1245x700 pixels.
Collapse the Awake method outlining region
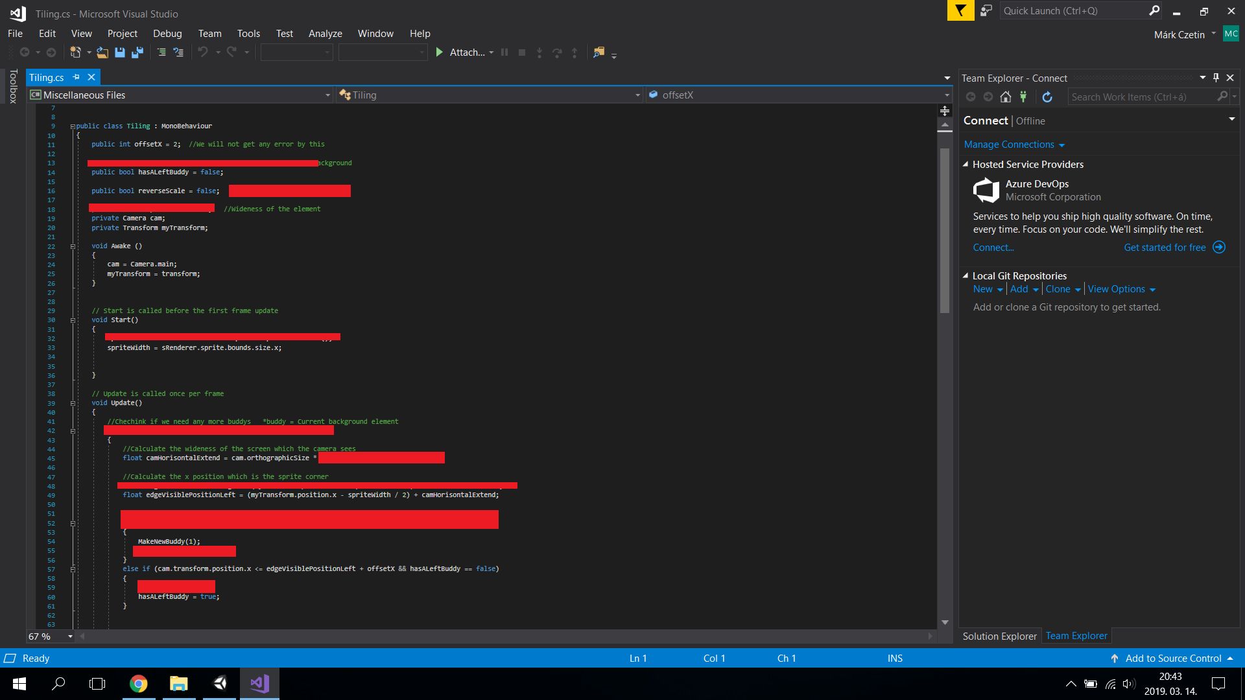click(x=73, y=246)
